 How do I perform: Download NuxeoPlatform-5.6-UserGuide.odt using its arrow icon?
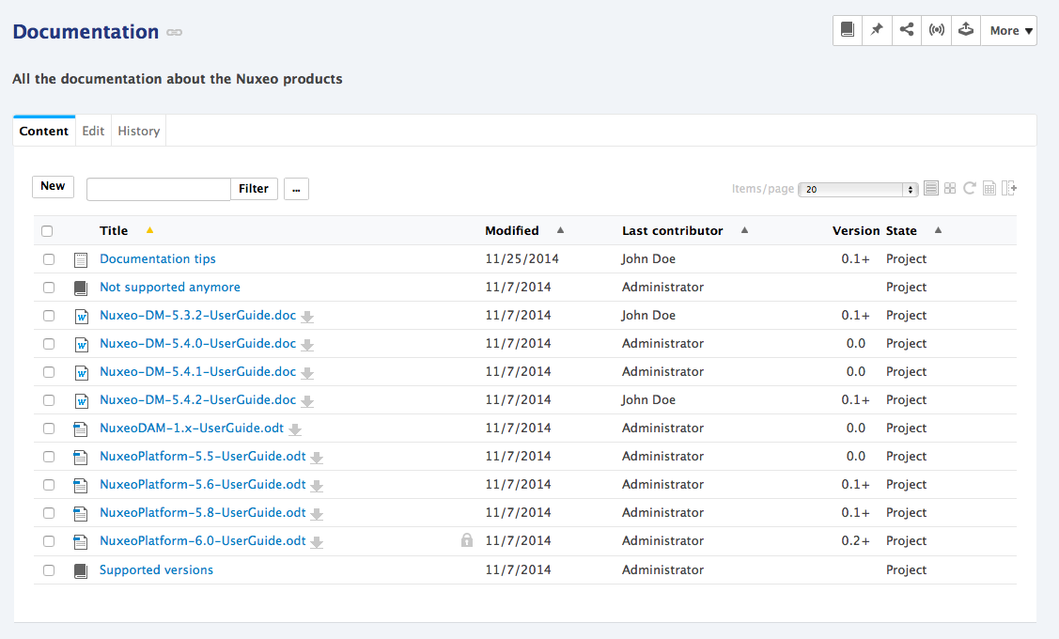pyautogui.click(x=317, y=487)
